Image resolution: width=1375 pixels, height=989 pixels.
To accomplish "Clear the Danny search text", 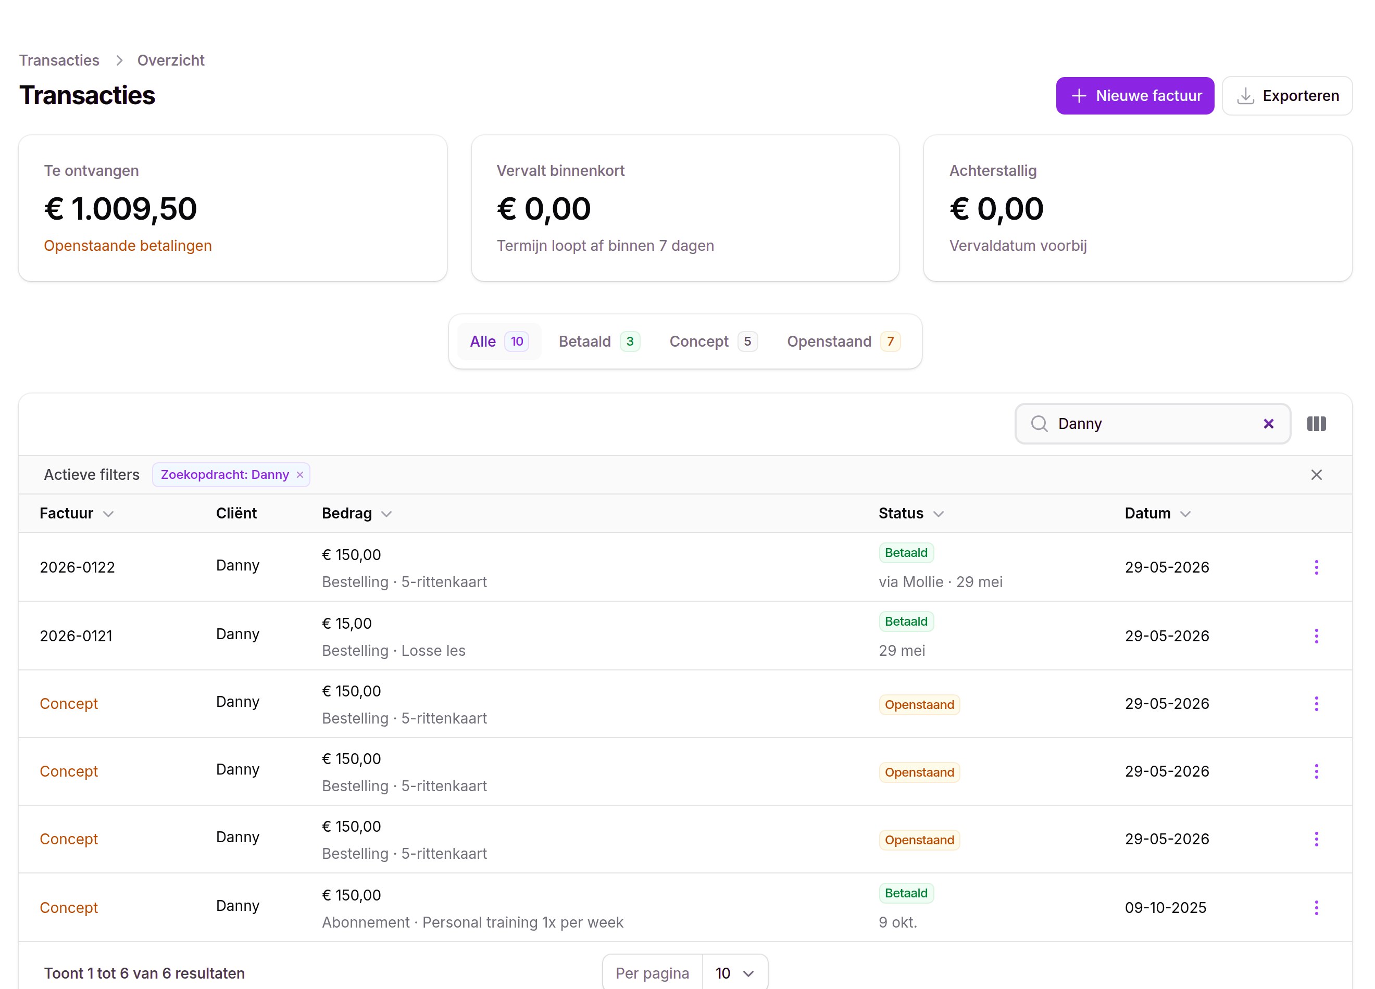I will coord(1268,424).
